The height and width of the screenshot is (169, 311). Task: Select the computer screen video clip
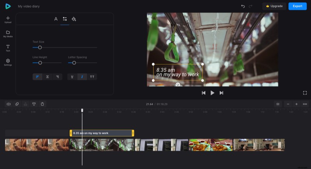pos(162,145)
